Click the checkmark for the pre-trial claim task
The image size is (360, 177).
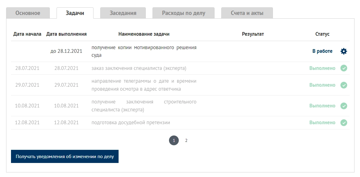click(x=344, y=123)
